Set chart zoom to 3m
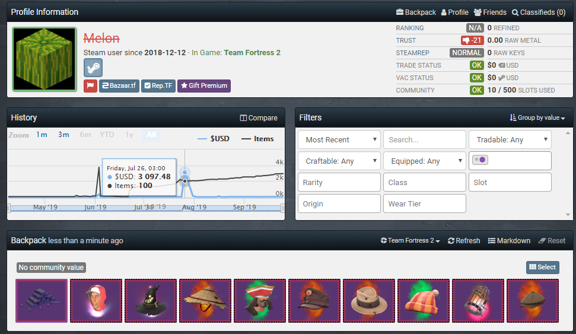The height and width of the screenshot is (334, 576). pyautogui.click(x=63, y=135)
